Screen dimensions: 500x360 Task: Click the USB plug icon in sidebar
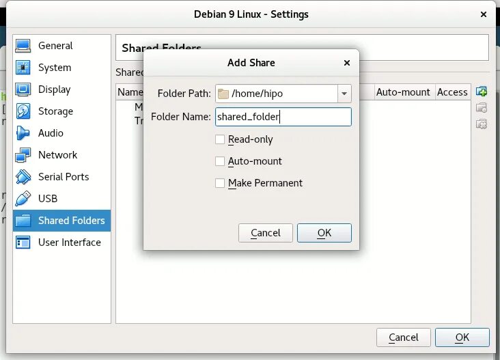pyautogui.click(x=23, y=198)
